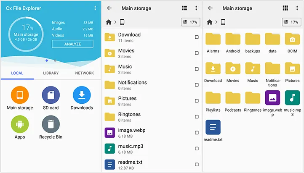Open the data folder in grid
Image resolution: width=304 pixels, height=173 pixels.
272,39
